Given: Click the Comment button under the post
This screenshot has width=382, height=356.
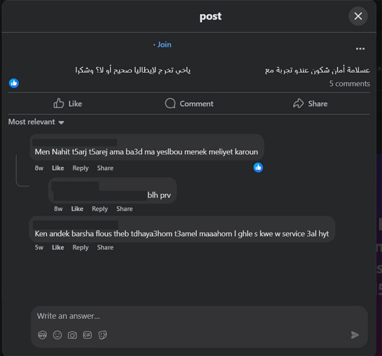Looking at the screenshot, I should (189, 103).
